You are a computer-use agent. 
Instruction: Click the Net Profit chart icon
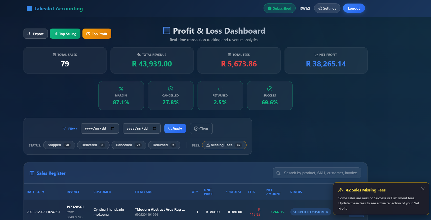(x=316, y=55)
